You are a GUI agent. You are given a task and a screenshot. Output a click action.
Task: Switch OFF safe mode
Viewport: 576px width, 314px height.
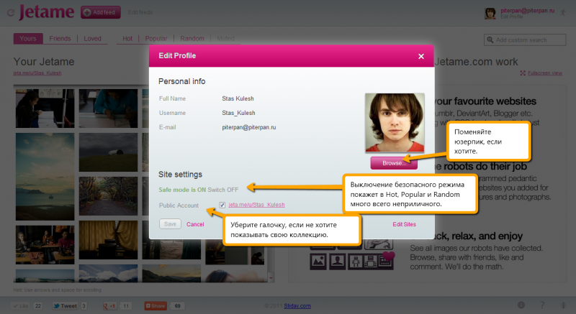[223, 190]
